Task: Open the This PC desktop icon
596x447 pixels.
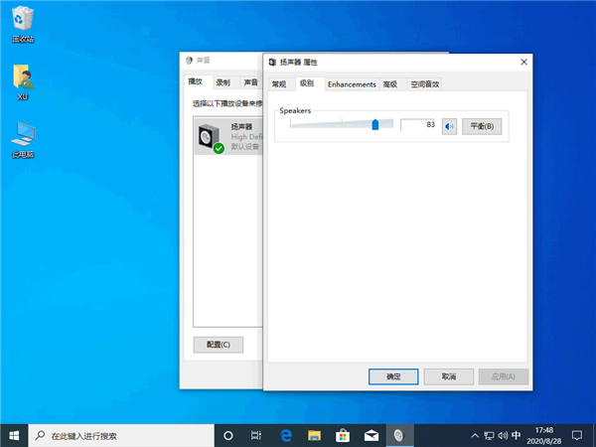Action: [x=22, y=137]
